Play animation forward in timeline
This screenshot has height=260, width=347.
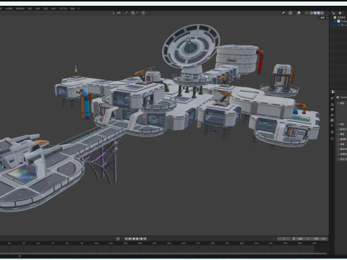pyautogui.click(x=137, y=238)
